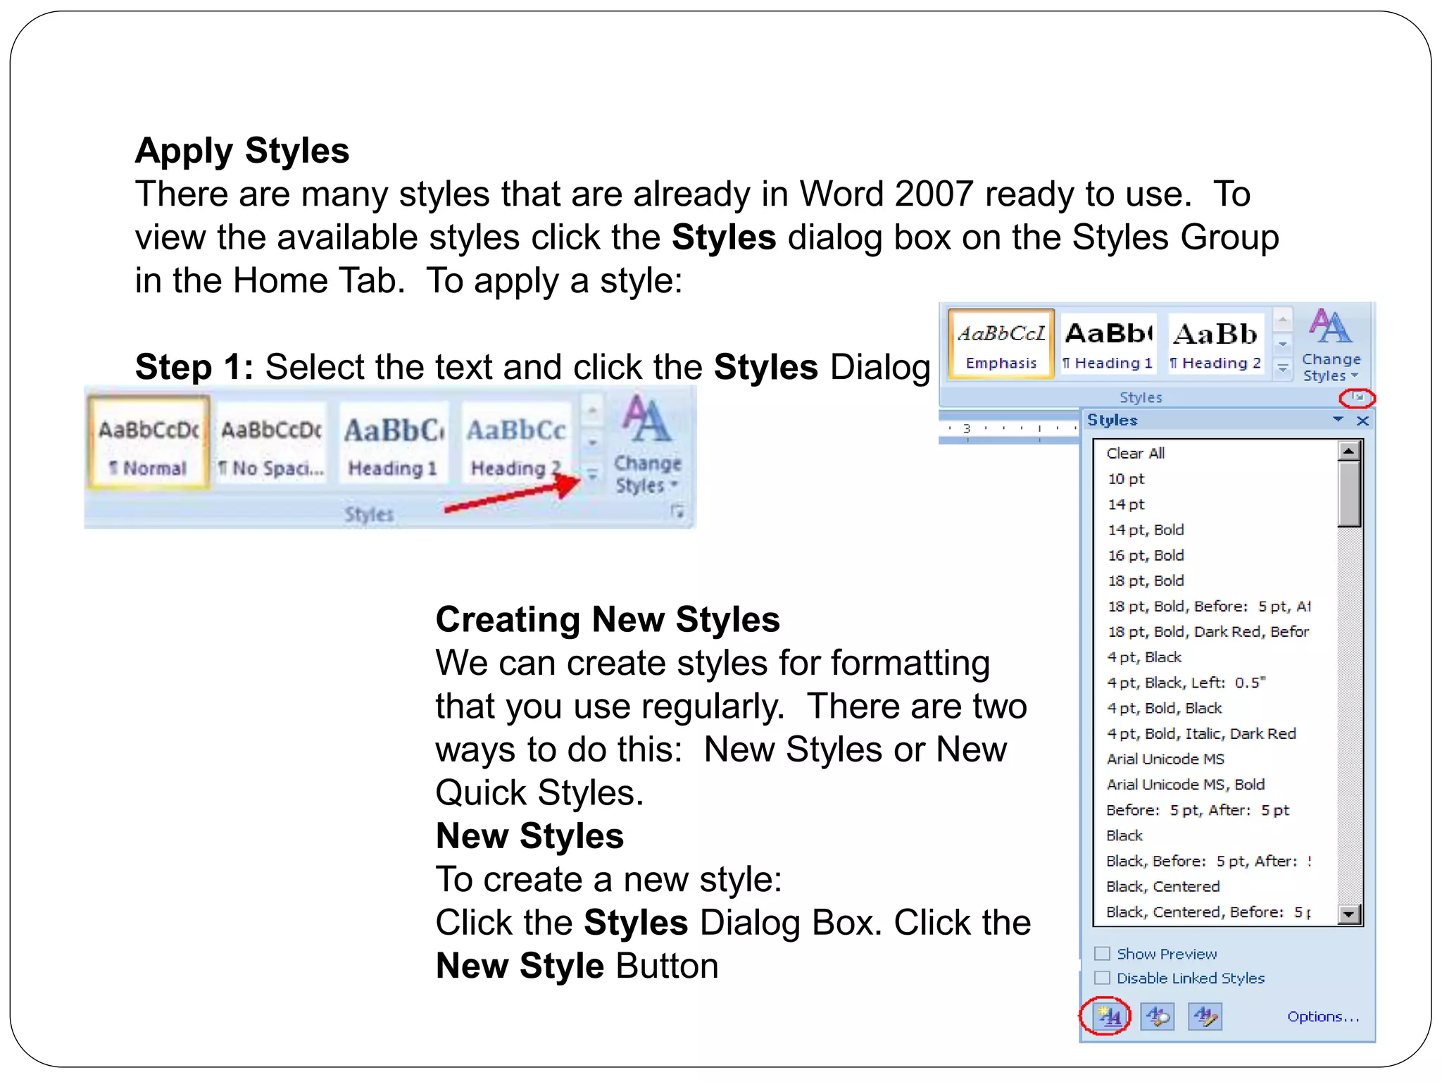
Task: Close the Styles pane
Action: click(x=1362, y=421)
